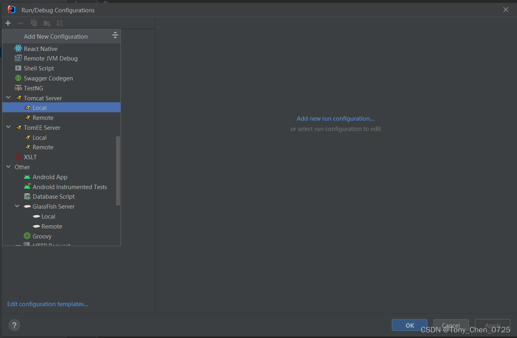Select Local under Tomcat Server

(x=61, y=107)
